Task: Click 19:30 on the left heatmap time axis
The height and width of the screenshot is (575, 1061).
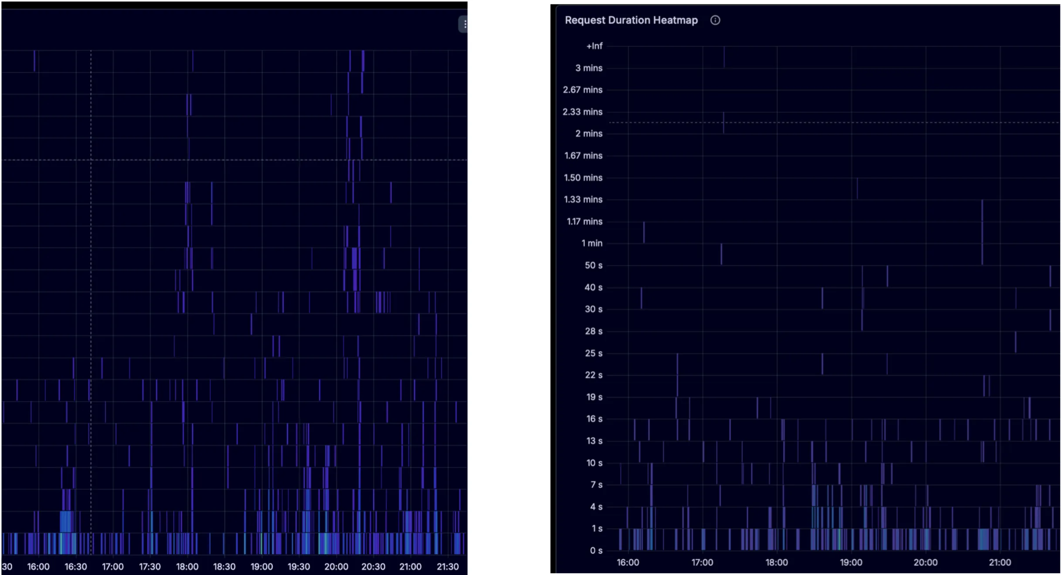Action: click(x=299, y=567)
